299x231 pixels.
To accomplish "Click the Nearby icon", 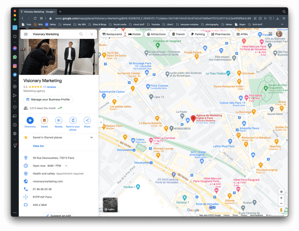I will click(x=58, y=120).
